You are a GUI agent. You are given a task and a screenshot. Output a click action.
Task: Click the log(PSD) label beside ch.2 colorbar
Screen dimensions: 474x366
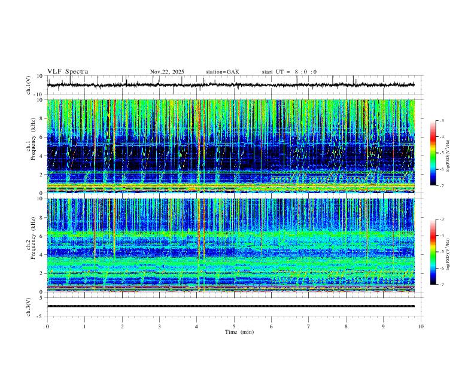click(448, 254)
